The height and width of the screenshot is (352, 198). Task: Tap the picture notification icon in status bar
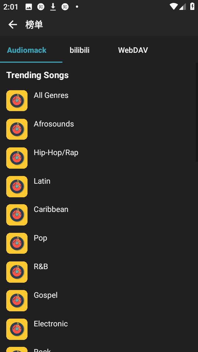pos(29,7)
